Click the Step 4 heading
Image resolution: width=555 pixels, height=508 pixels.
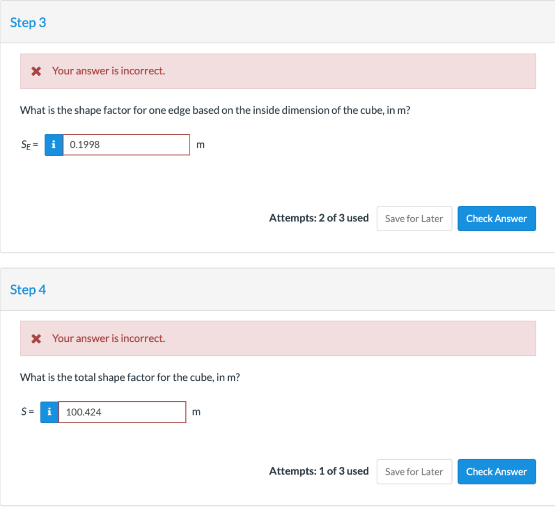point(28,290)
